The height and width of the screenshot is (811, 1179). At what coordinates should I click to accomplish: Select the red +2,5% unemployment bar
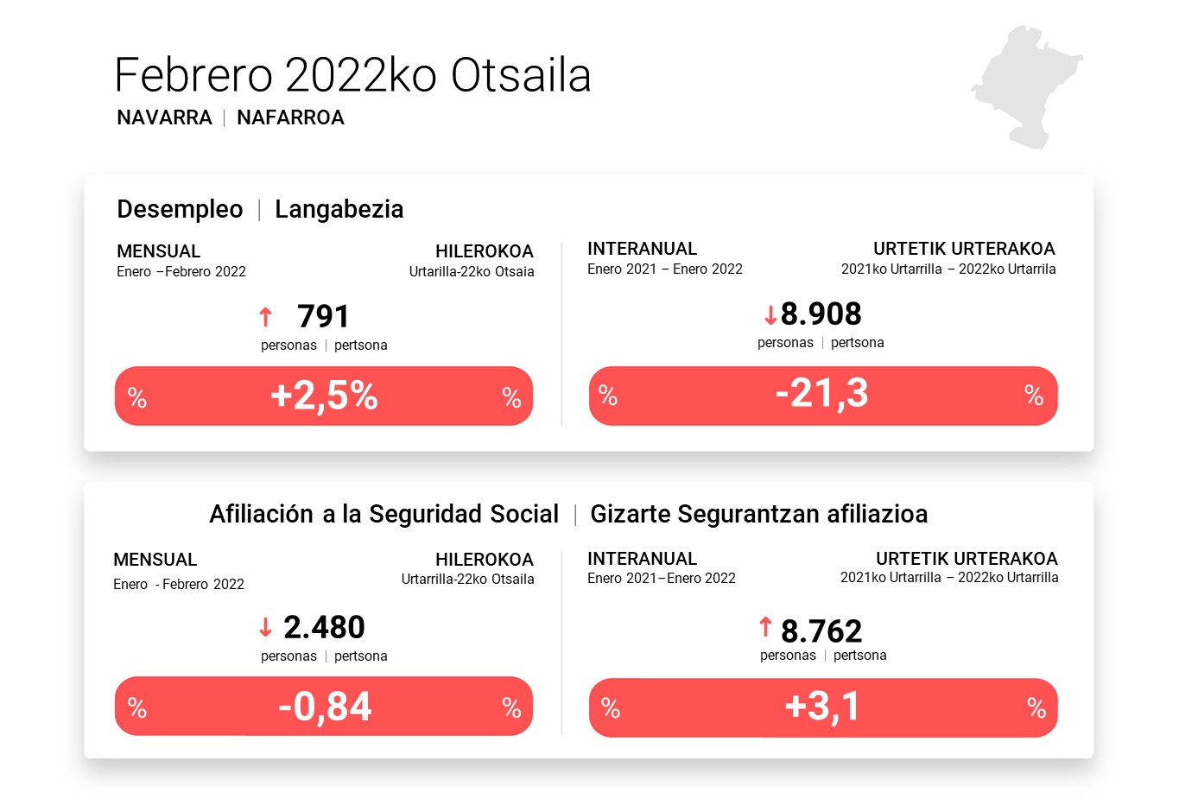pos(324,396)
